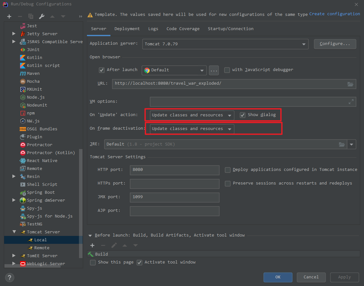The image size is (364, 286).
Task: Enable with JavaScript debugger checkbox
Action: click(227, 70)
